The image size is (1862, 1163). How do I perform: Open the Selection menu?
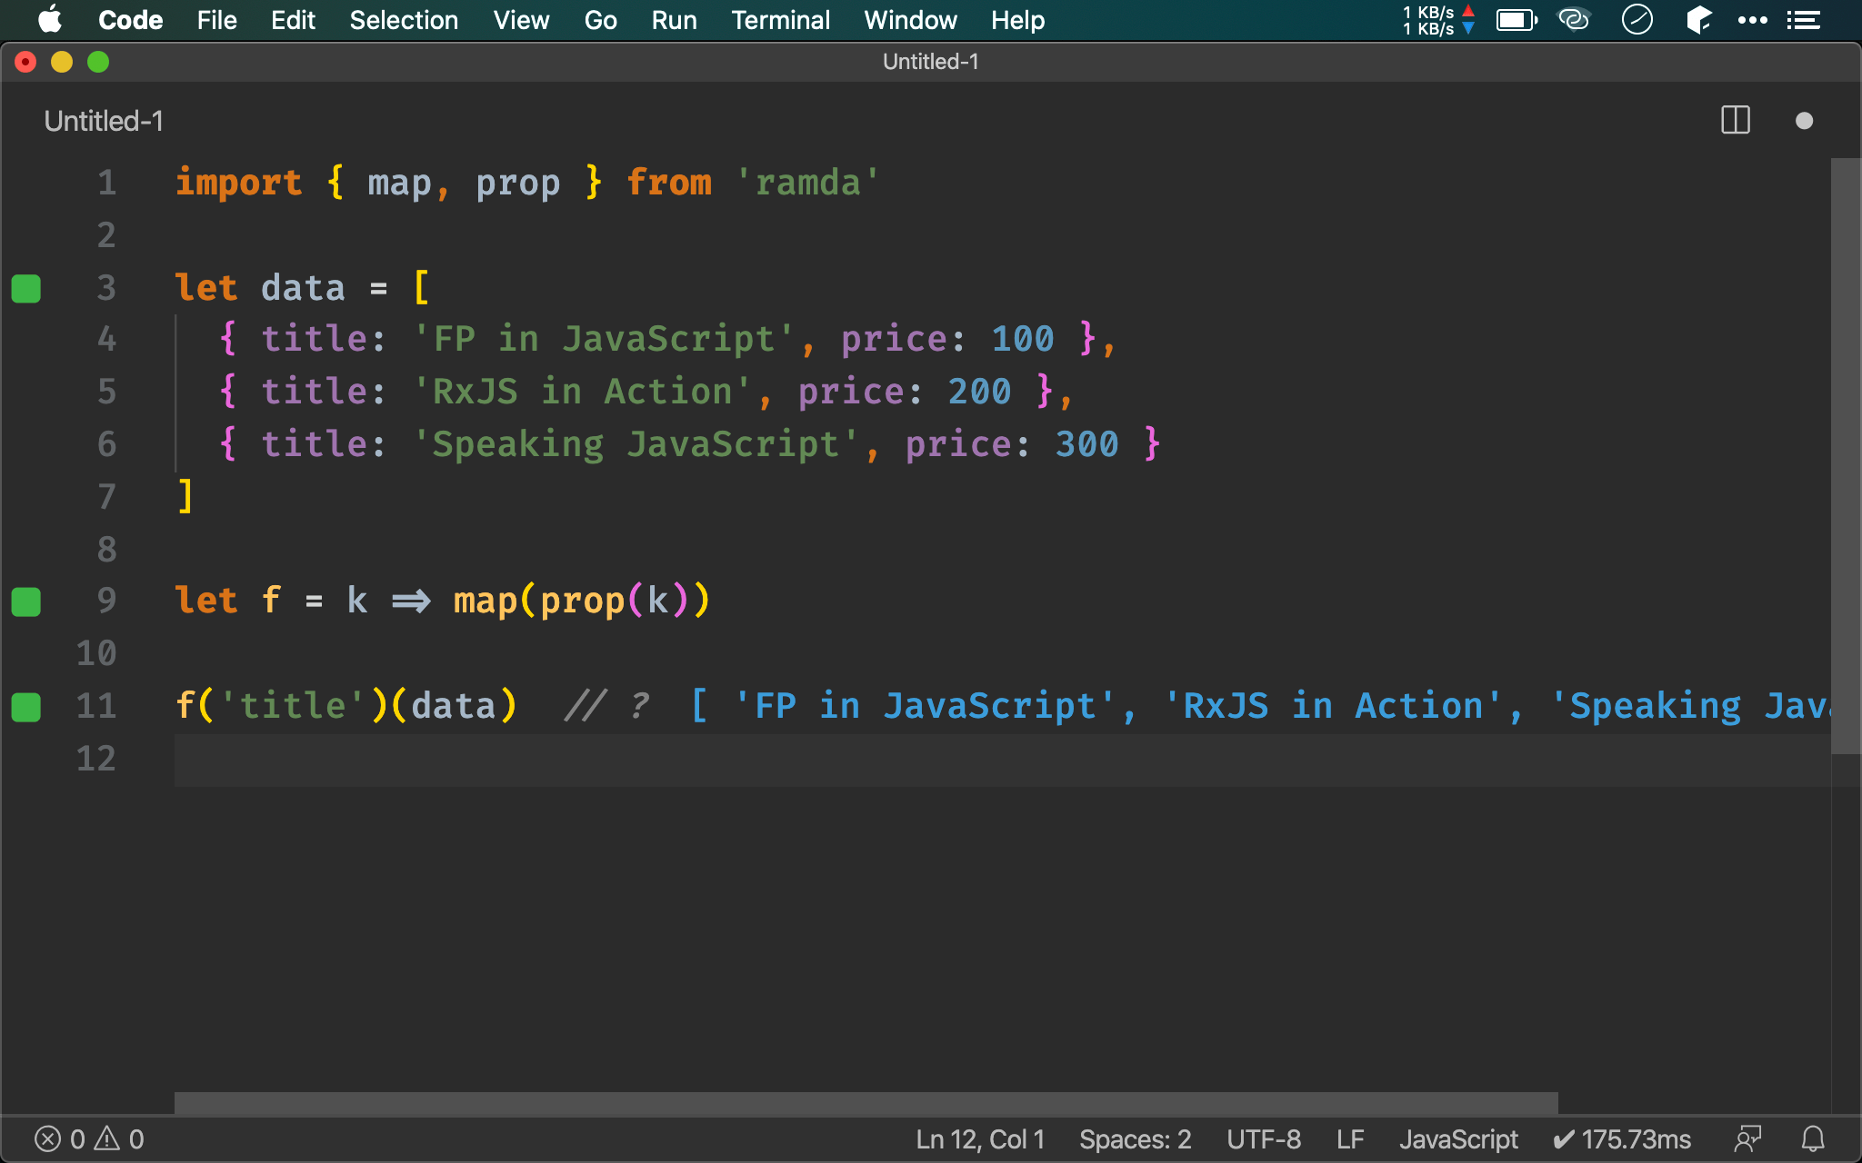tap(404, 20)
